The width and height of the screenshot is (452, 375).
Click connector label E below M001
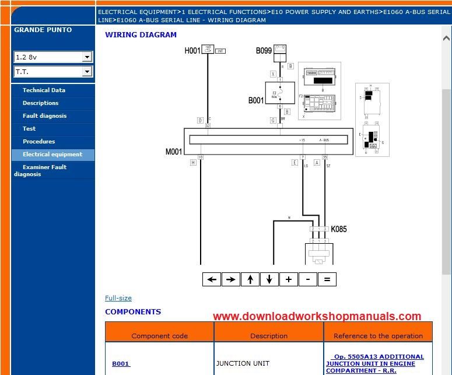pos(295,163)
